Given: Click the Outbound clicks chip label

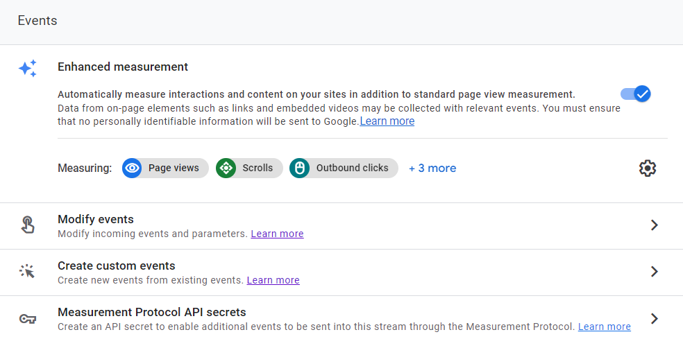Looking at the screenshot, I should coord(352,168).
